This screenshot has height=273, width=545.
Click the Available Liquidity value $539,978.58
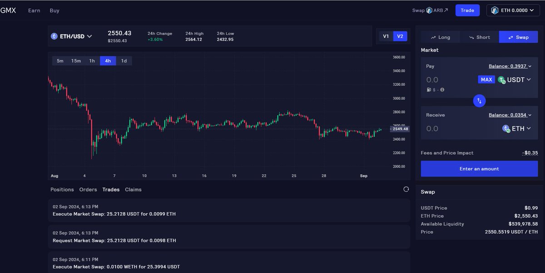coord(523,224)
